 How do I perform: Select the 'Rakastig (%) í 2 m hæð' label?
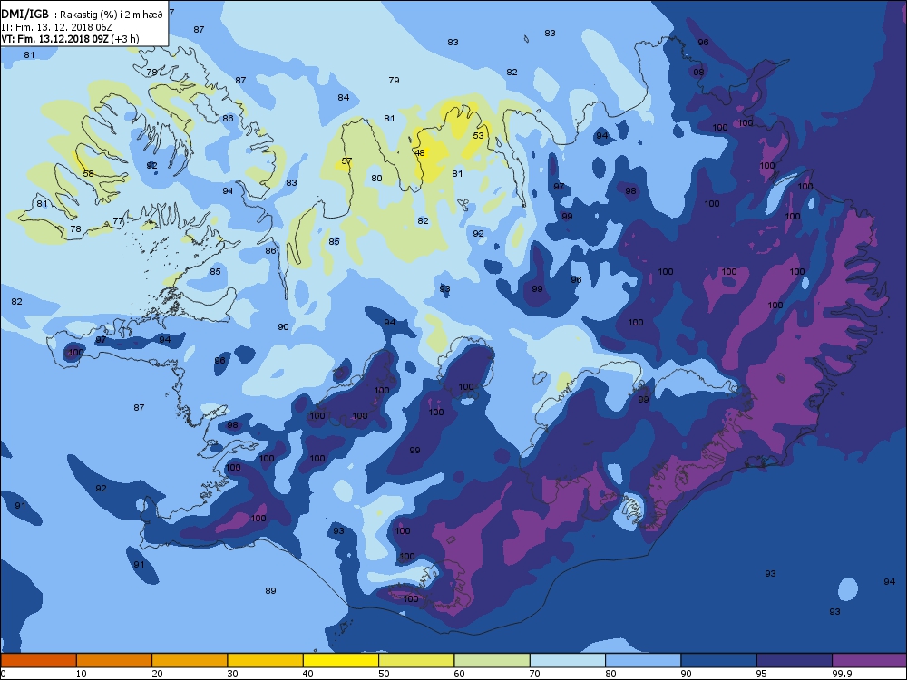pyautogui.click(x=112, y=15)
